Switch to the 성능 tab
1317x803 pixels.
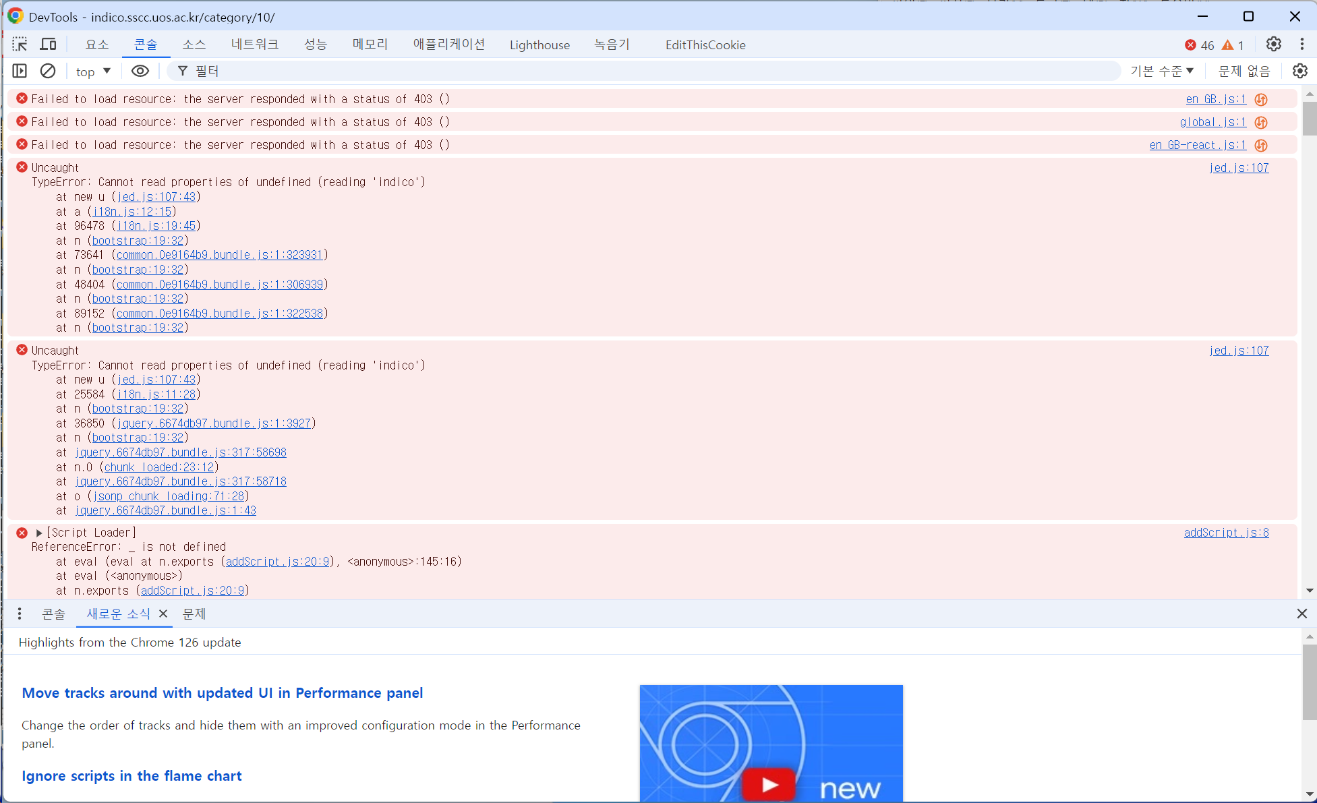[316, 44]
